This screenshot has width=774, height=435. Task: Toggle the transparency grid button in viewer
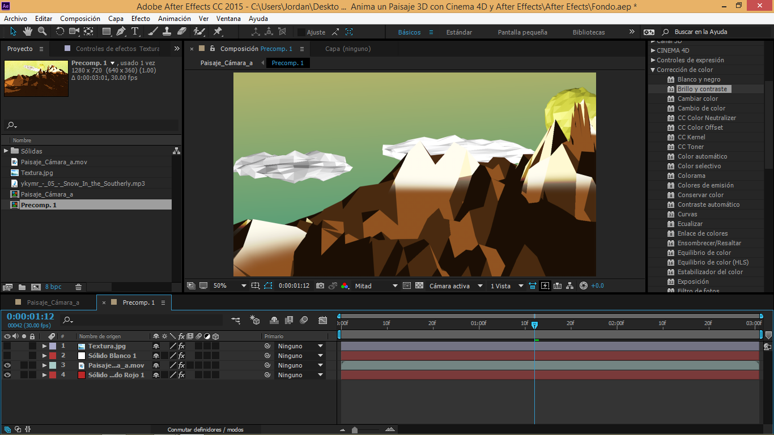[x=419, y=286]
